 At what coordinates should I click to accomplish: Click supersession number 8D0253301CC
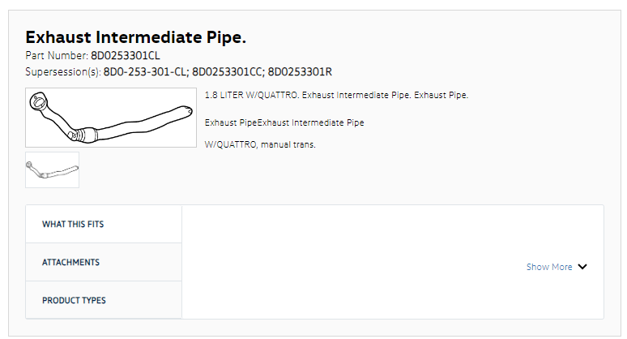[x=227, y=72]
